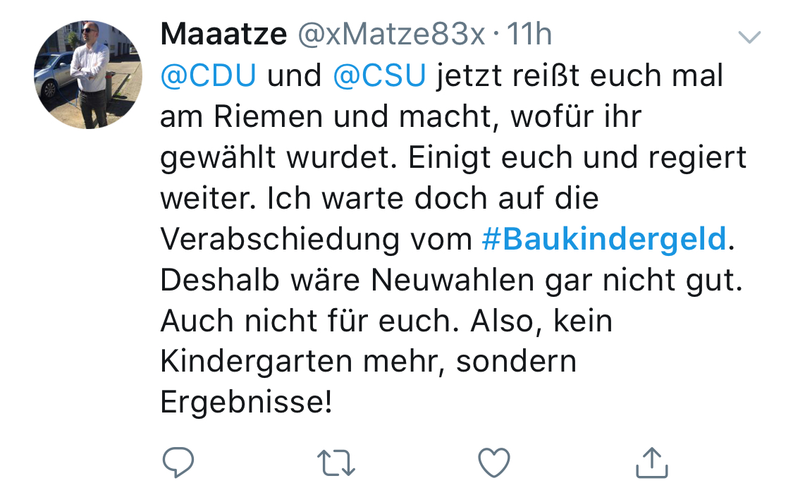Visit the @CSU mention profile
Viewport: 793px width, 495px height.
click(x=379, y=76)
